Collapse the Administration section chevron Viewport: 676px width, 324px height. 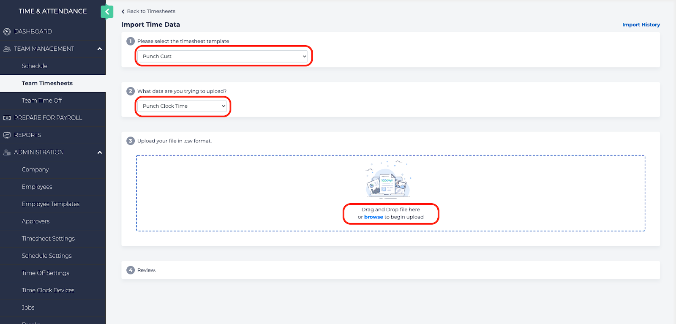coord(100,152)
